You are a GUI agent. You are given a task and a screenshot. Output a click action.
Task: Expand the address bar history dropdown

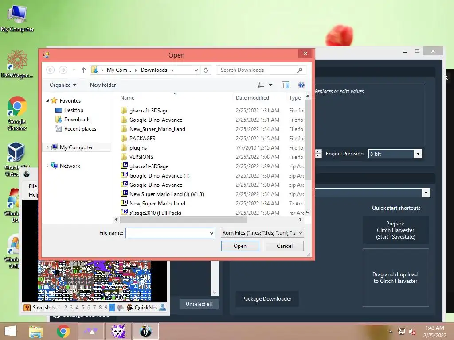click(x=196, y=70)
